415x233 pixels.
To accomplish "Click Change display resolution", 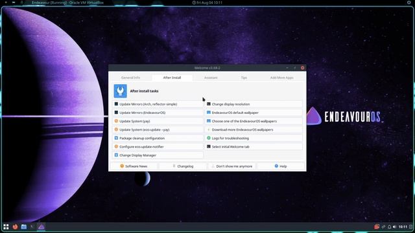I will tap(254, 104).
